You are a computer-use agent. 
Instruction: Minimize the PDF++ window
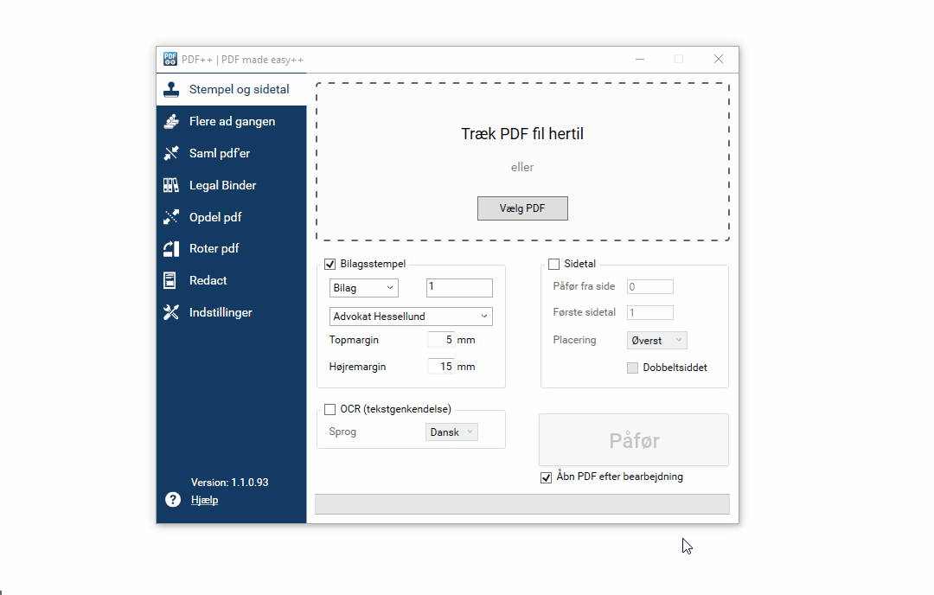point(640,59)
